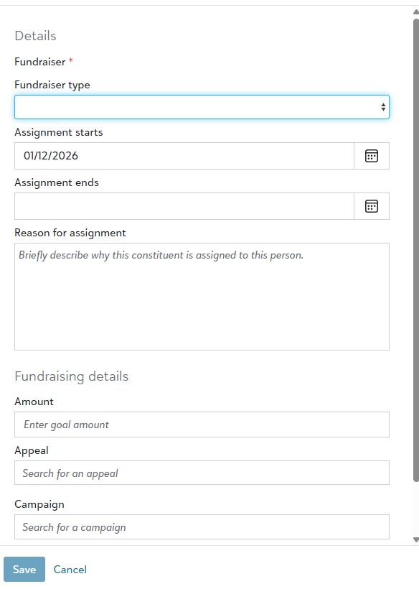This screenshot has height=589, width=419.
Task: Click the required Fundraiser label
Action: 40,62
